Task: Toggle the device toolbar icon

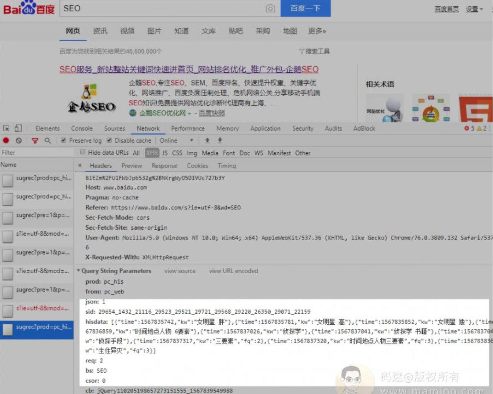Action: click(18, 128)
